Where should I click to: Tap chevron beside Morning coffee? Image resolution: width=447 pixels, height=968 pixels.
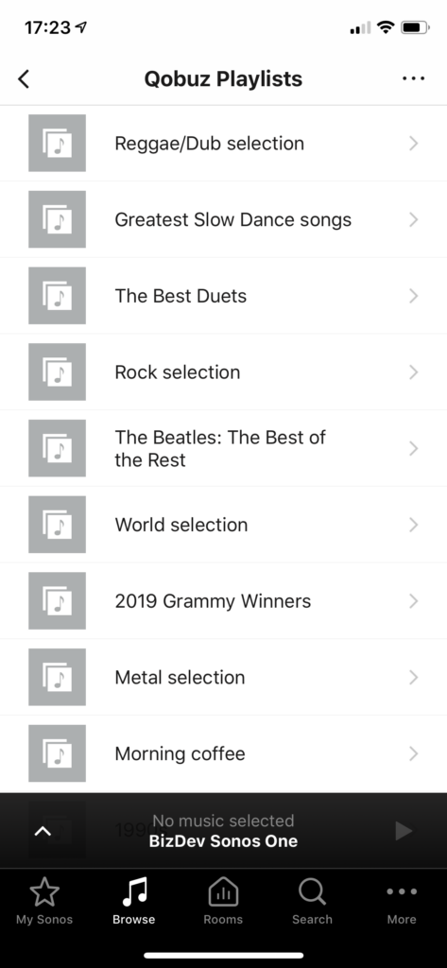414,753
